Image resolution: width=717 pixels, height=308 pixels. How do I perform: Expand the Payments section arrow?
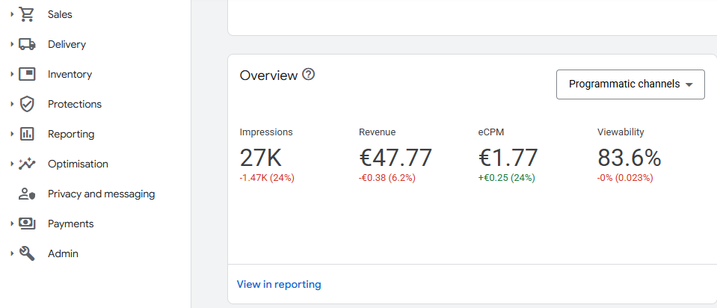click(x=12, y=224)
